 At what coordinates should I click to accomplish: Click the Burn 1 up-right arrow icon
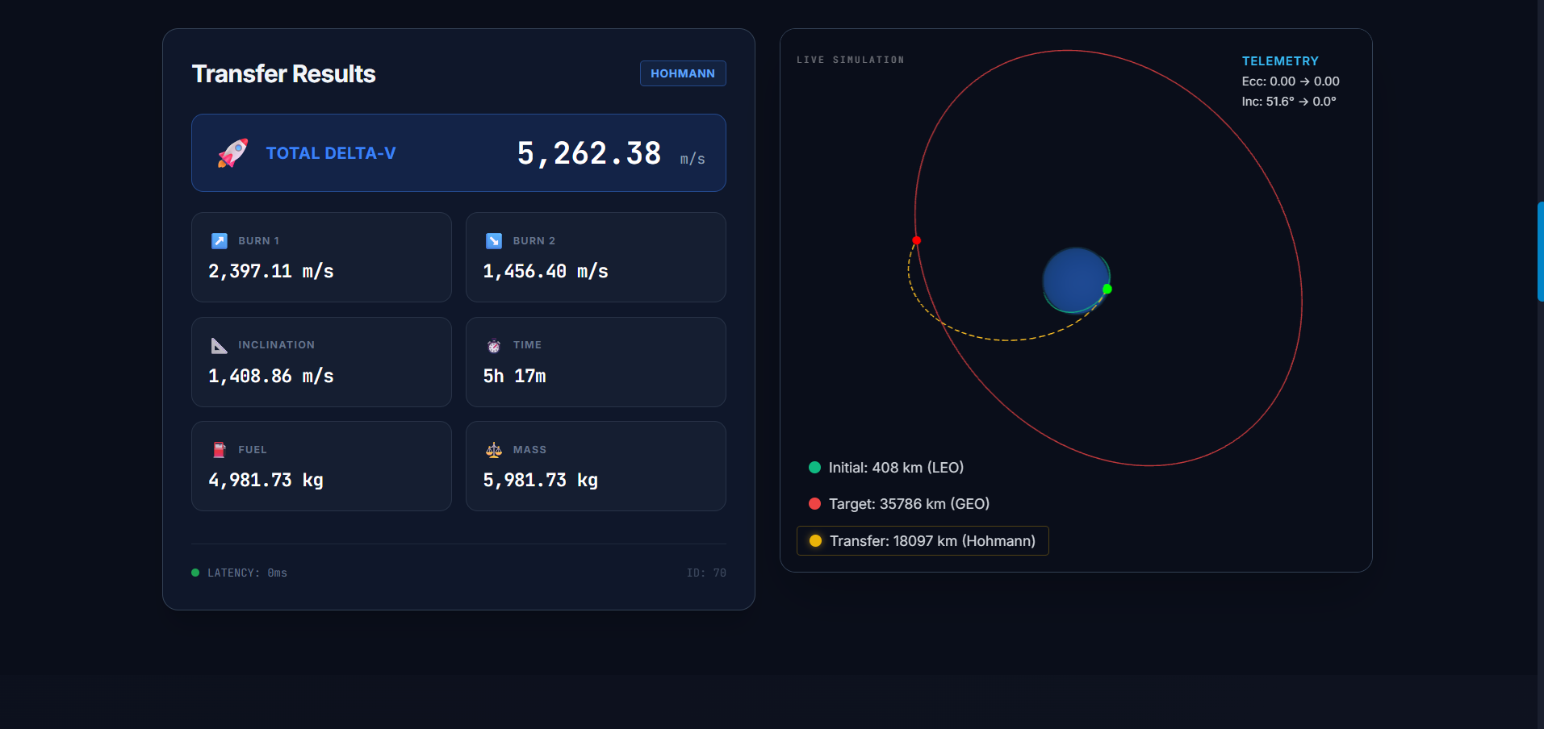[220, 241]
